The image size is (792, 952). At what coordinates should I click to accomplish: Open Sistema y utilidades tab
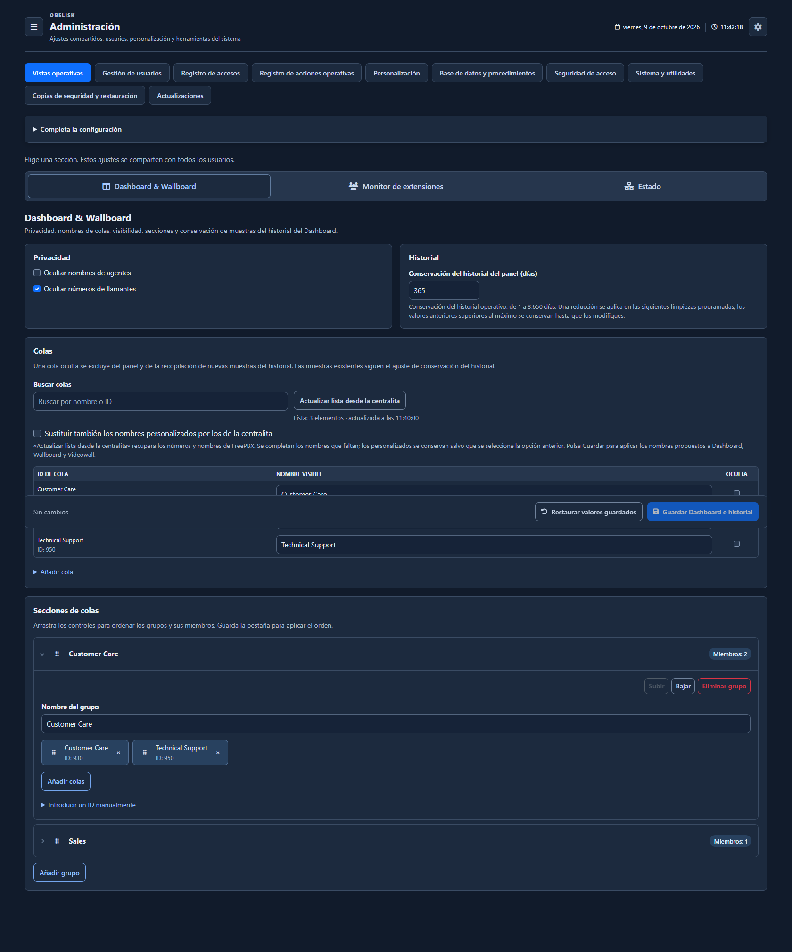666,73
